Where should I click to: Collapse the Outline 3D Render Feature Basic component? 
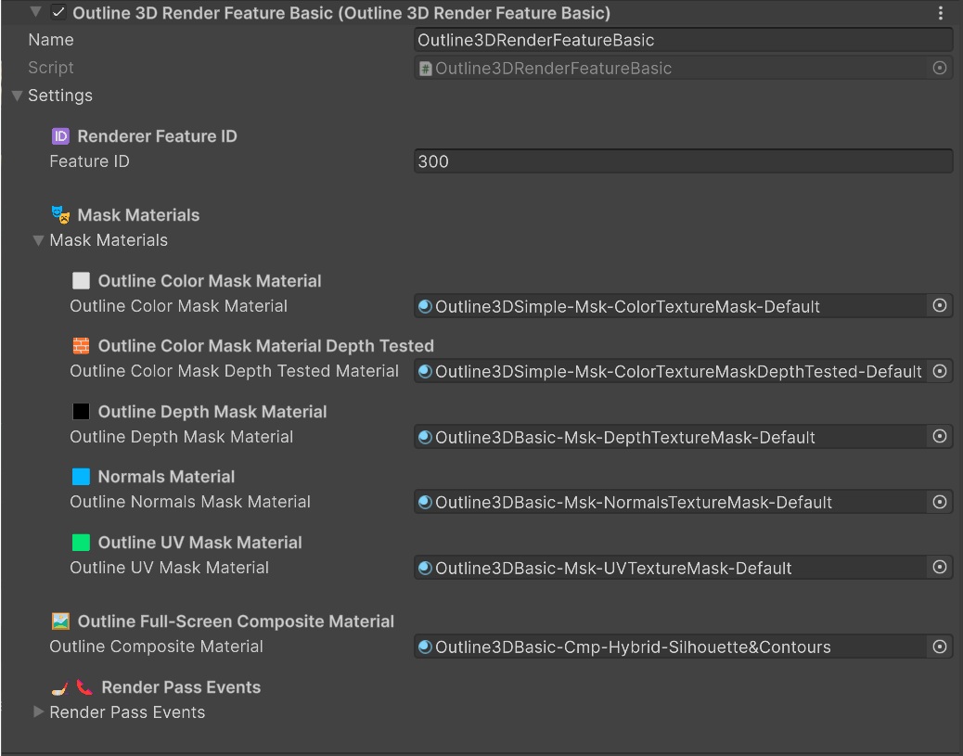pos(35,13)
